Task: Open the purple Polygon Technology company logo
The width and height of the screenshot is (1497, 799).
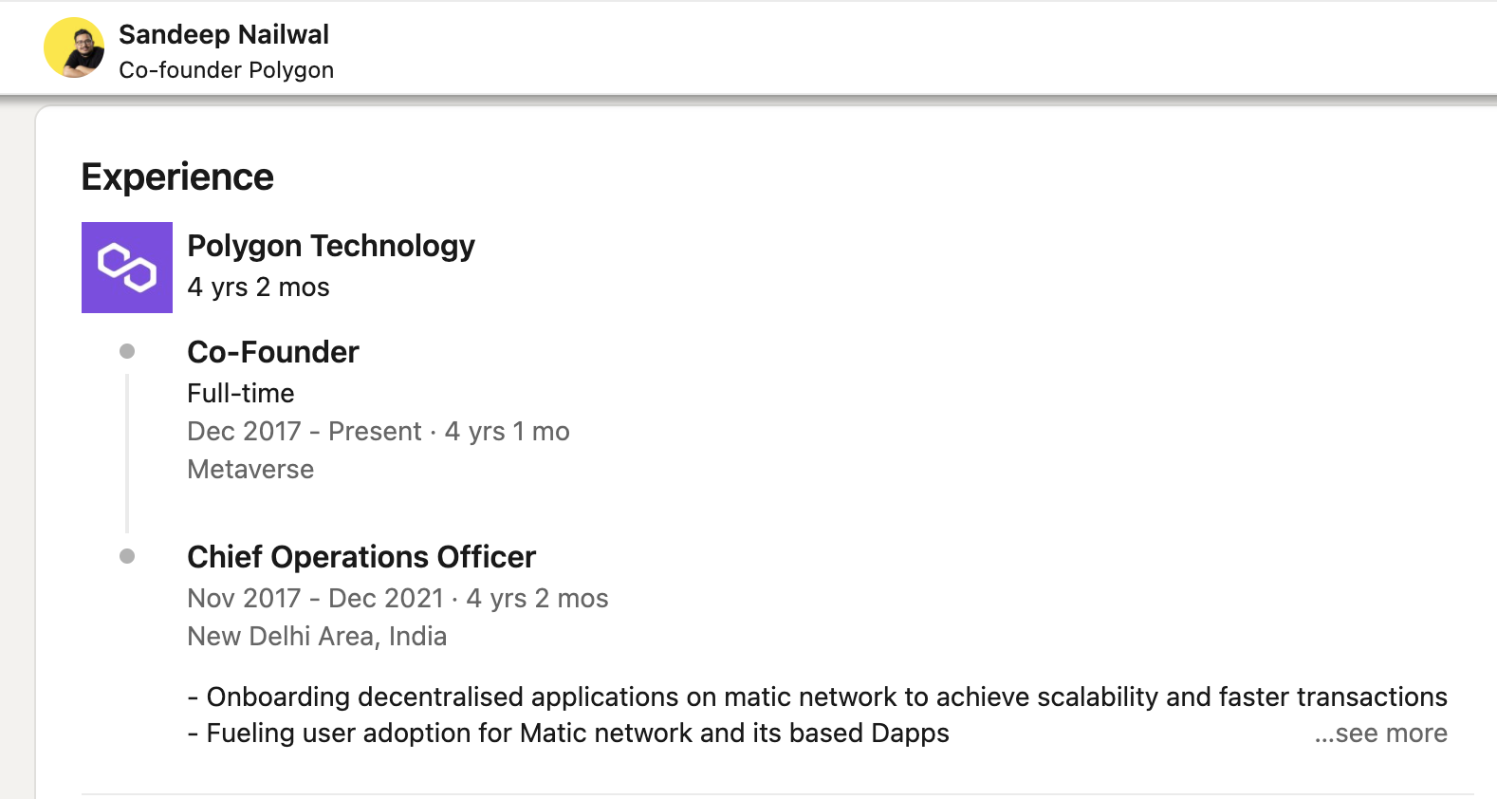Action: pyautogui.click(x=127, y=268)
